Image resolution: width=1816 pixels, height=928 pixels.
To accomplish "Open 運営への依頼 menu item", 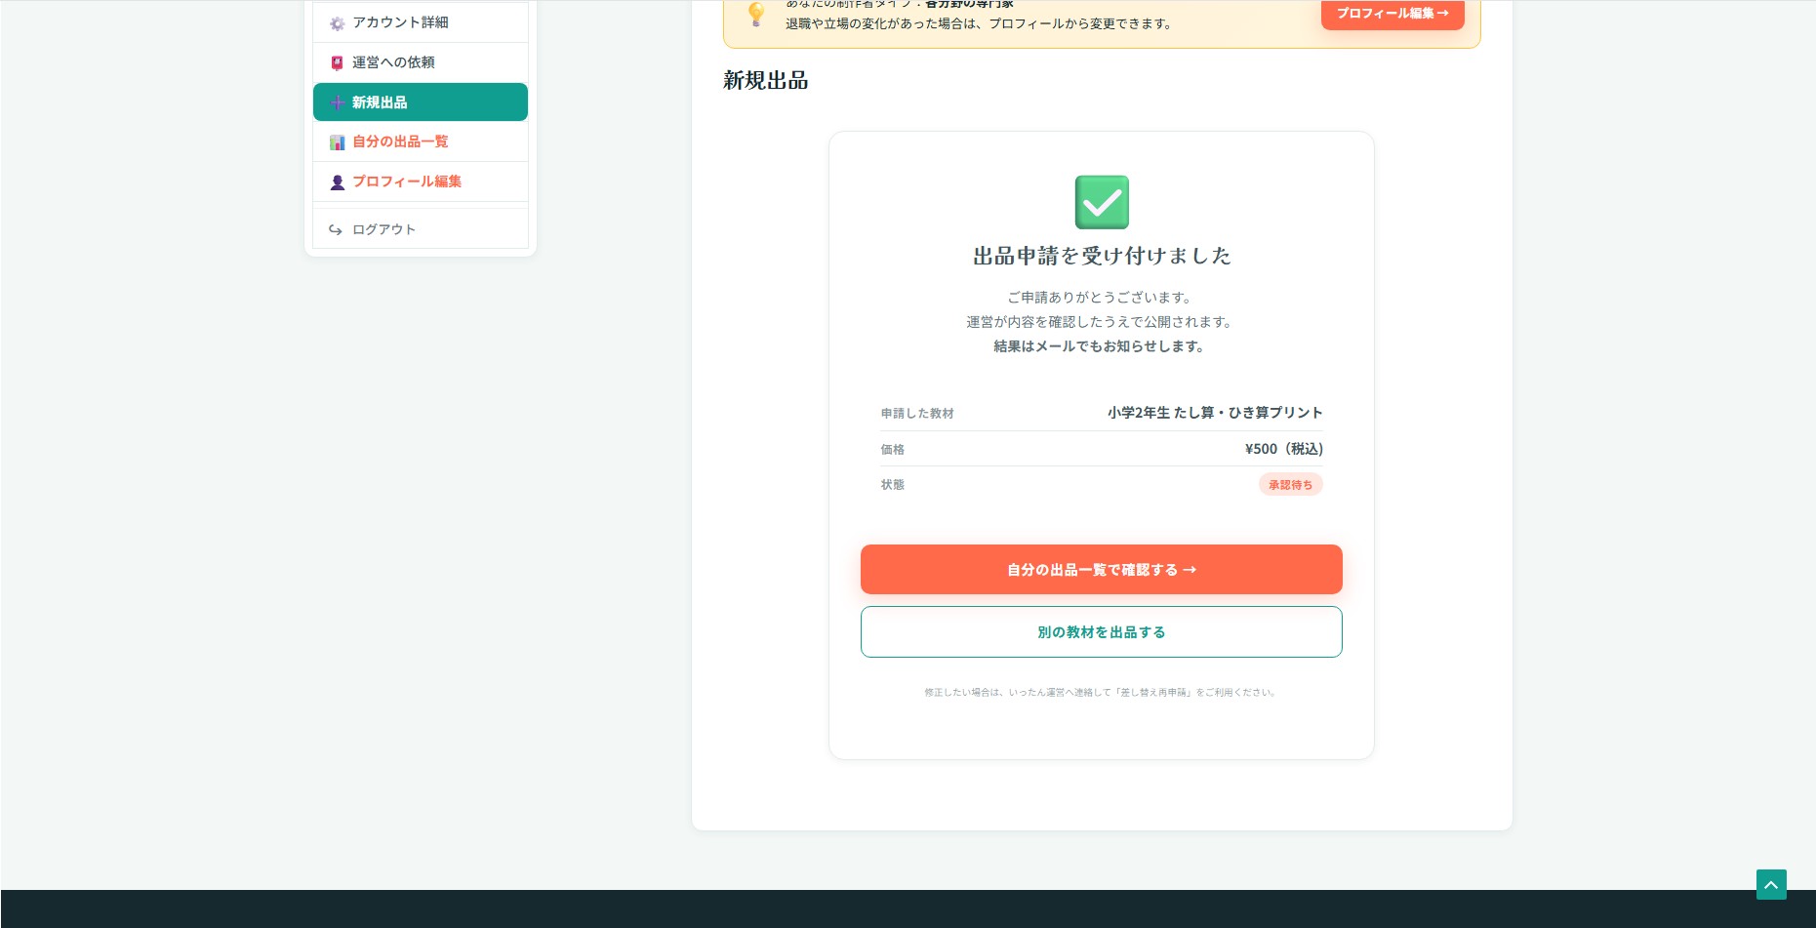I will coord(420,62).
